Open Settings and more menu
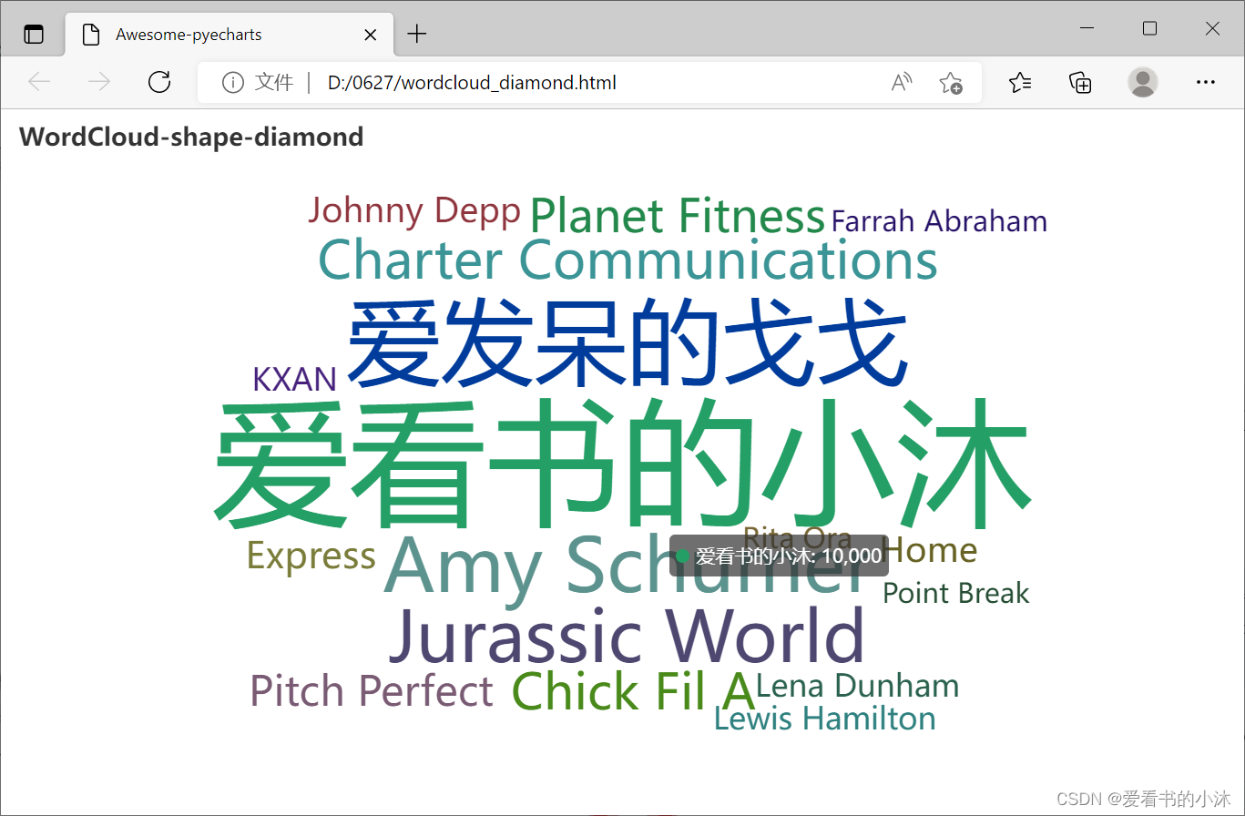Screen dimensions: 1245x816 click(x=1206, y=82)
